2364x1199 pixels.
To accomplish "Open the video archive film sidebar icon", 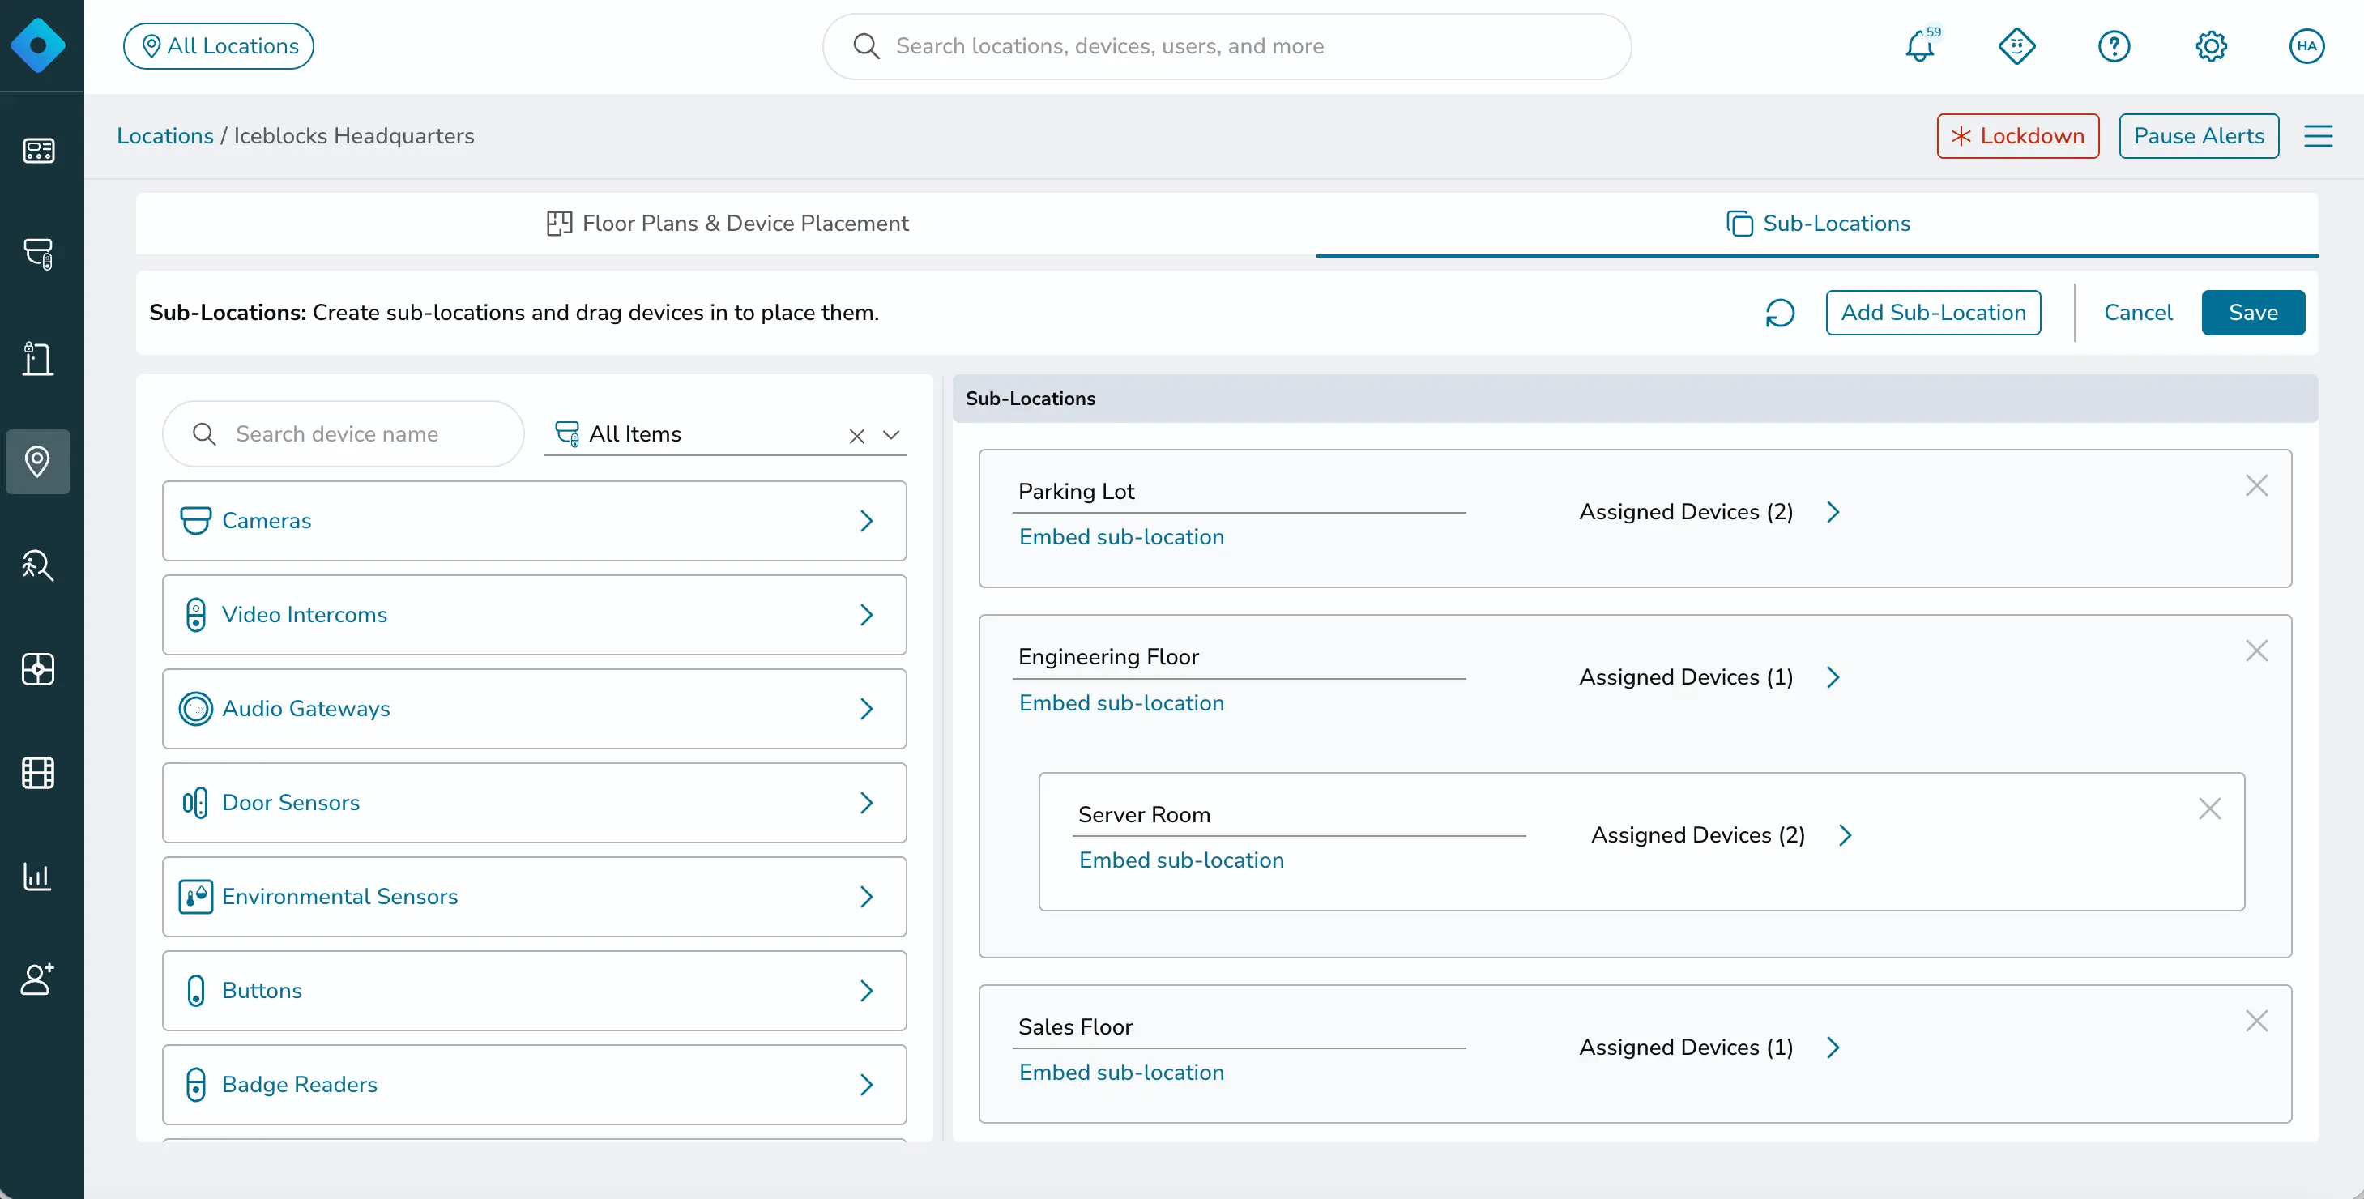I will tap(37, 772).
